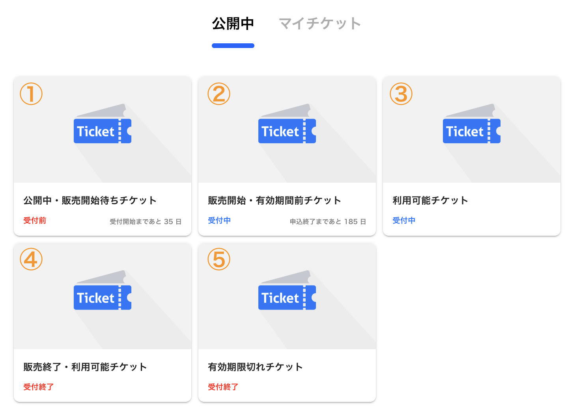Click the Ticket icon on card ②
The width and height of the screenshot is (579, 411).
[x=287, y=131]
